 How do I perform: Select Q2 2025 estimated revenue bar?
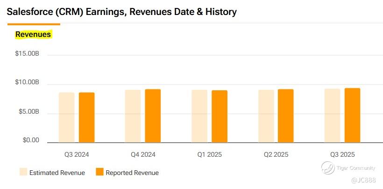point(266,116)
